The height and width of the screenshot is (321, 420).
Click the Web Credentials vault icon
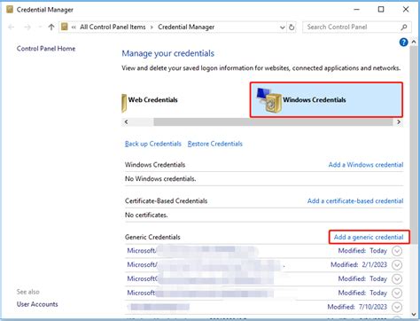pos(124,103)
